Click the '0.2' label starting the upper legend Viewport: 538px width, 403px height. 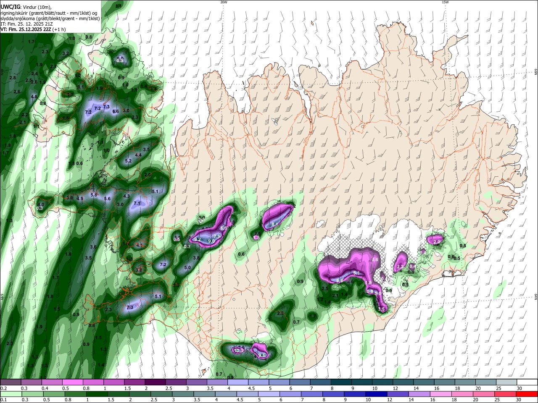[x=3, y=388]
